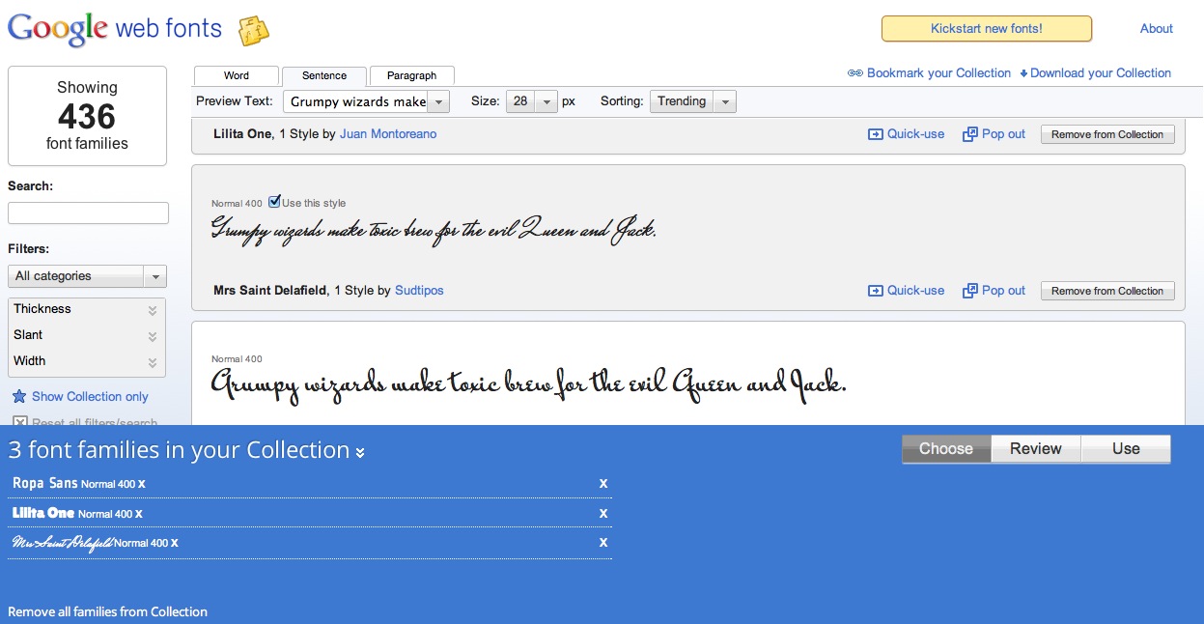Open the All categories dropdown

(x=87, y=276)
